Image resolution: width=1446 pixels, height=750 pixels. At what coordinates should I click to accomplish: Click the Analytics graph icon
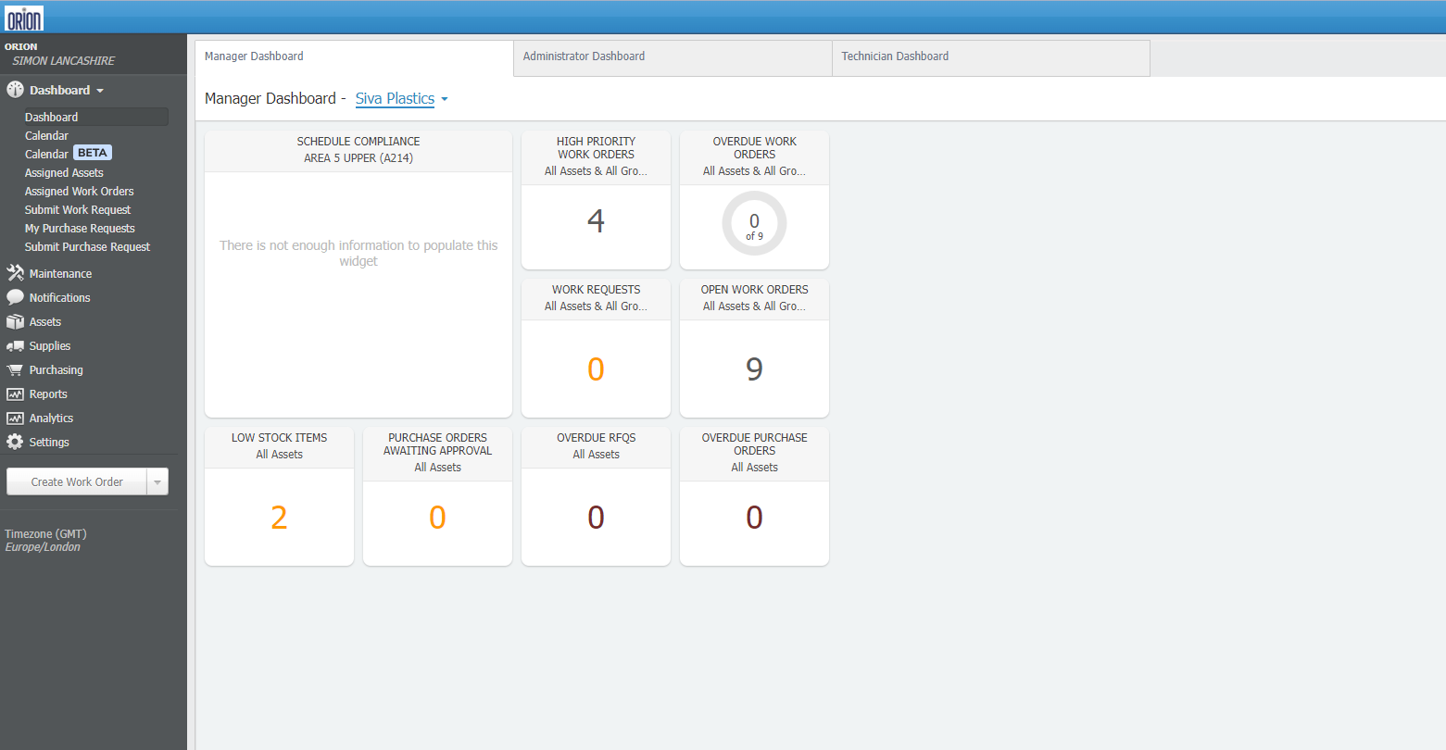(15, 418)
